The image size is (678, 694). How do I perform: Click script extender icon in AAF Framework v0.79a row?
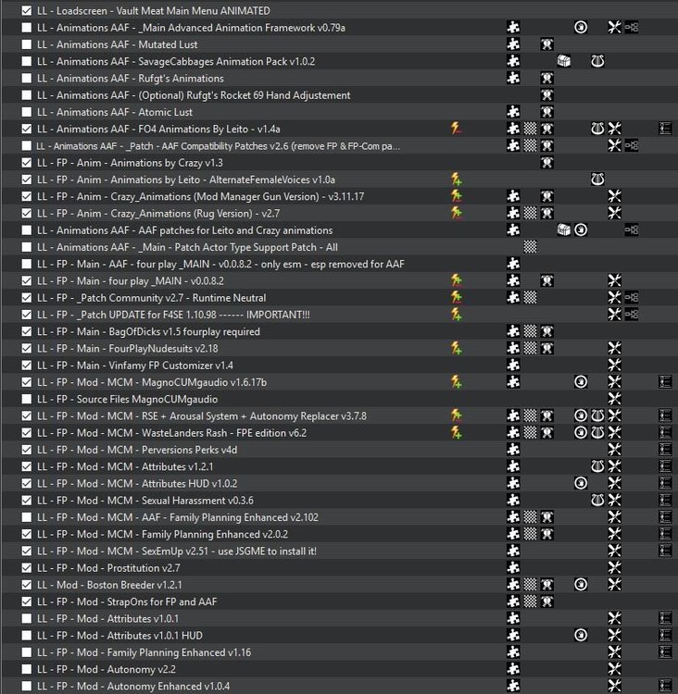coord(631,28)
